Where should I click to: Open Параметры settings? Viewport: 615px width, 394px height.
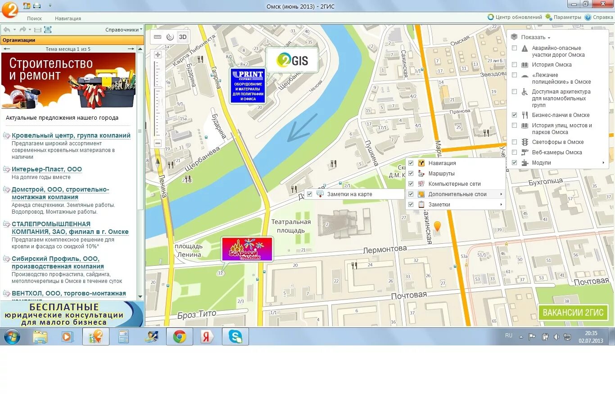pyautogui.click(x=563, y=17)
